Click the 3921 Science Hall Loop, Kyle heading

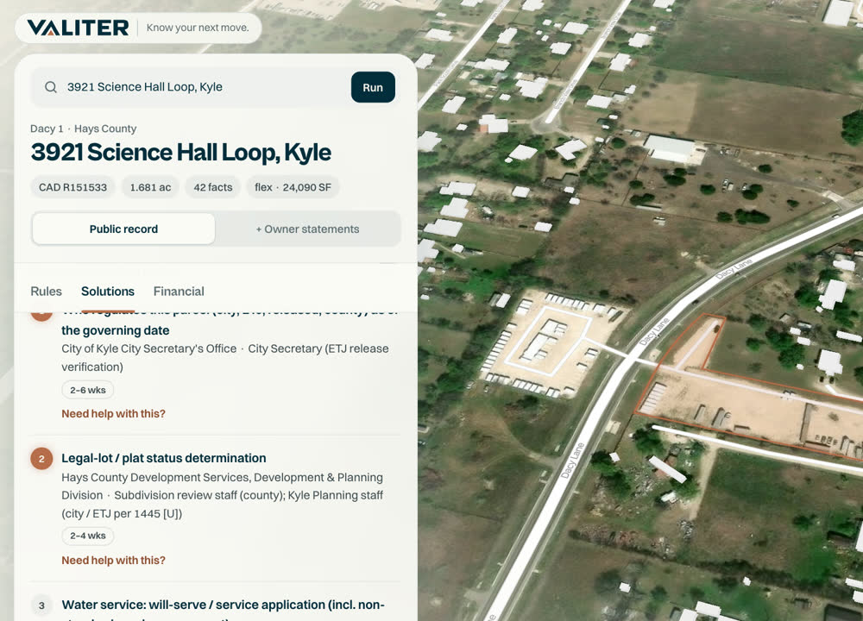[180, 153]
